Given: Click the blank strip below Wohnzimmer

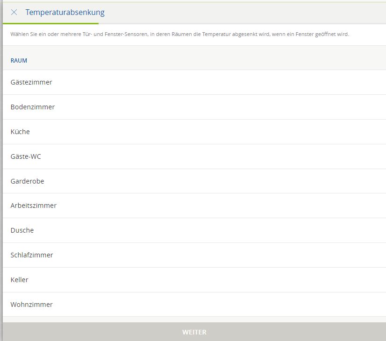Looking at the screenshot, I should pyautogui.click(x=194, y=320).
